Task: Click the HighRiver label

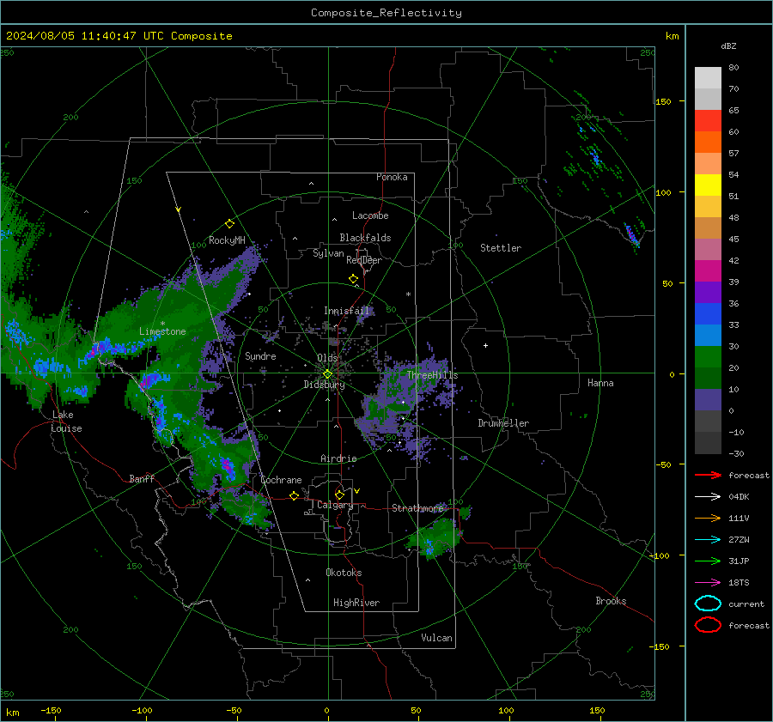Action: pyautogui.click(x=356, y=603)
